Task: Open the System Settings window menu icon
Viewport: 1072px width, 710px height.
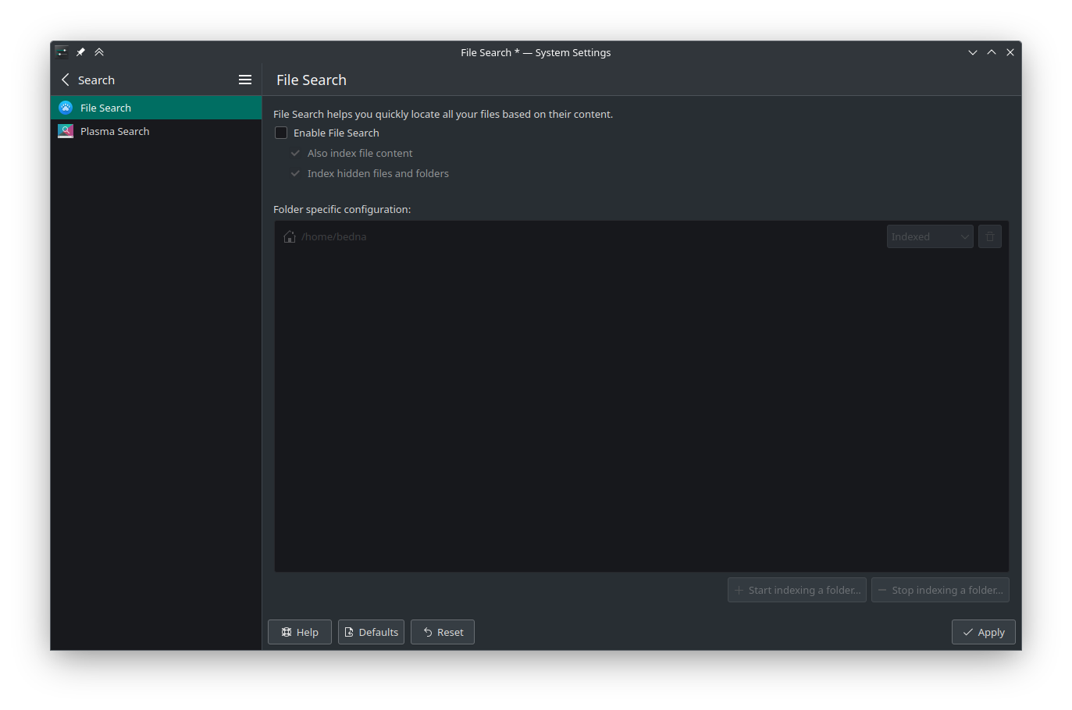Action: pyautogui.click(x=62, y=52)
